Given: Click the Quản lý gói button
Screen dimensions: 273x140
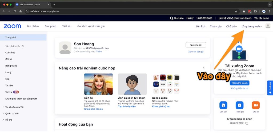Looking at the screenshot, I should pyautogui.click(x=196, y=45).
